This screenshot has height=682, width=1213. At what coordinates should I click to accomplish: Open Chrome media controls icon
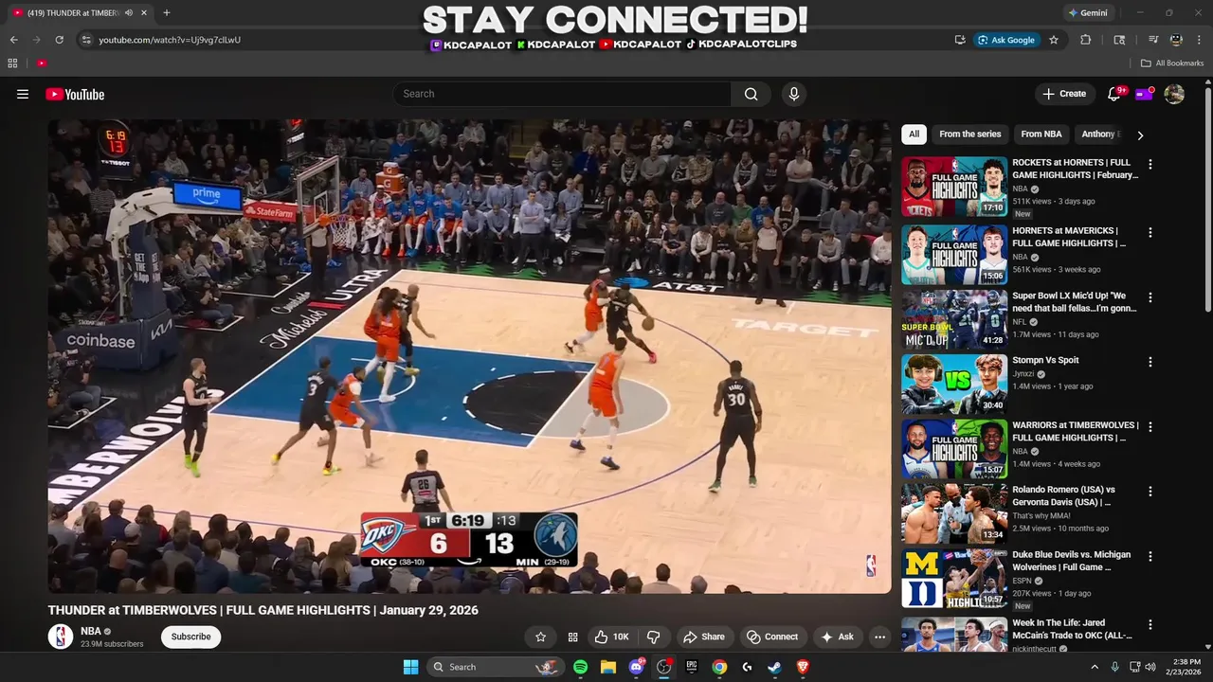[x=1153, y=40]
